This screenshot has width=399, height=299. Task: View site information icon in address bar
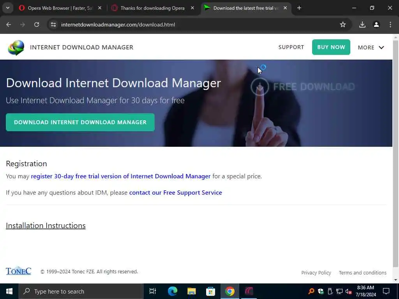pyautogui.click(x=53, y=25)
